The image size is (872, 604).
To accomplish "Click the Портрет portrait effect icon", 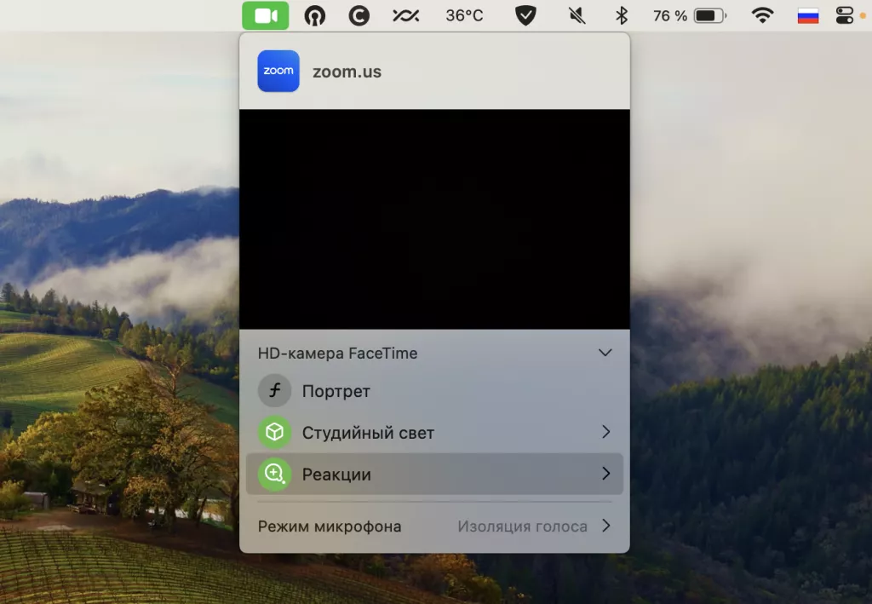I will [x=274, y=391].
